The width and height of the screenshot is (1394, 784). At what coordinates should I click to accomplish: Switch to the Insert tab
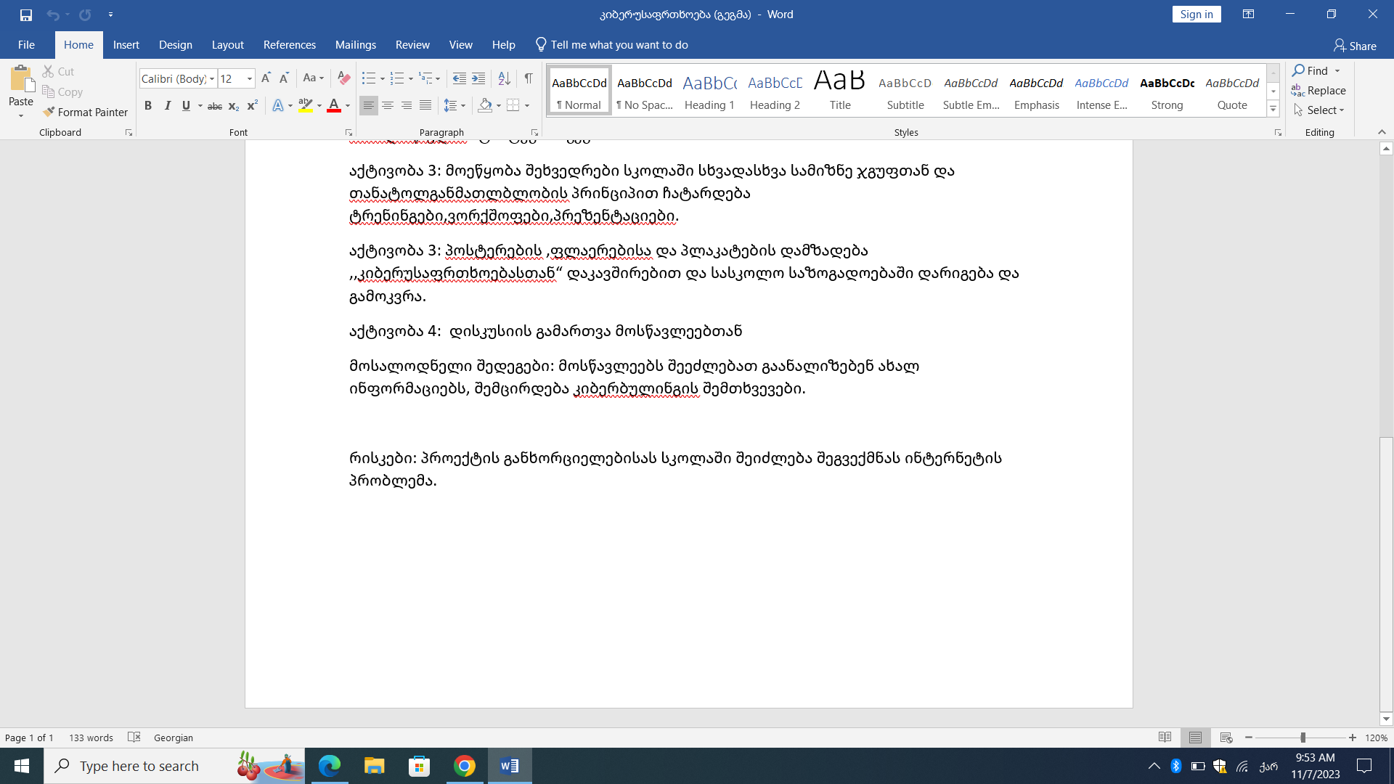click(126, 45)
